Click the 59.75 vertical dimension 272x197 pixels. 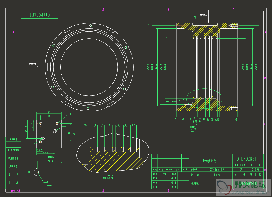(26, 129)
